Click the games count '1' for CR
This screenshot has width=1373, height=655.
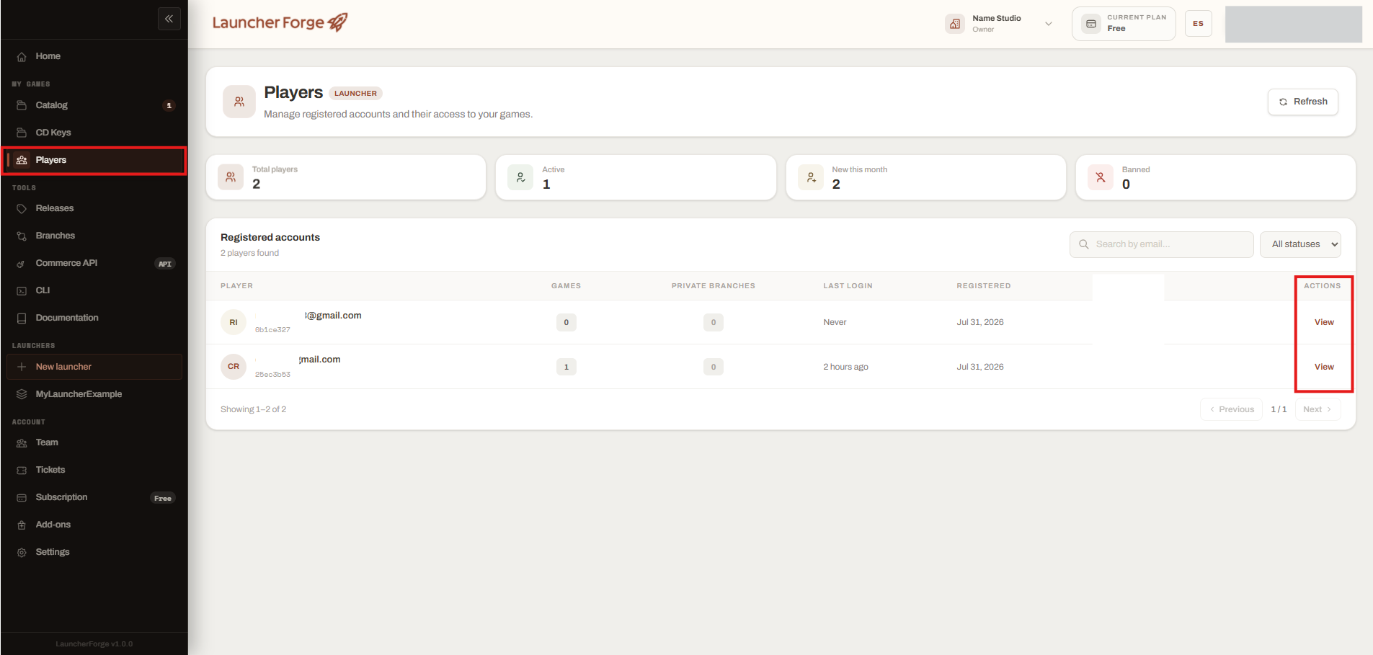566,367
